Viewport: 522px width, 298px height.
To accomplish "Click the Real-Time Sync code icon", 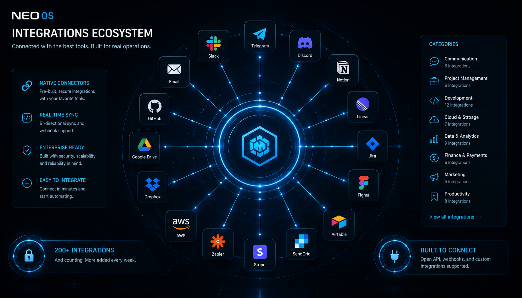I will 27,118.
